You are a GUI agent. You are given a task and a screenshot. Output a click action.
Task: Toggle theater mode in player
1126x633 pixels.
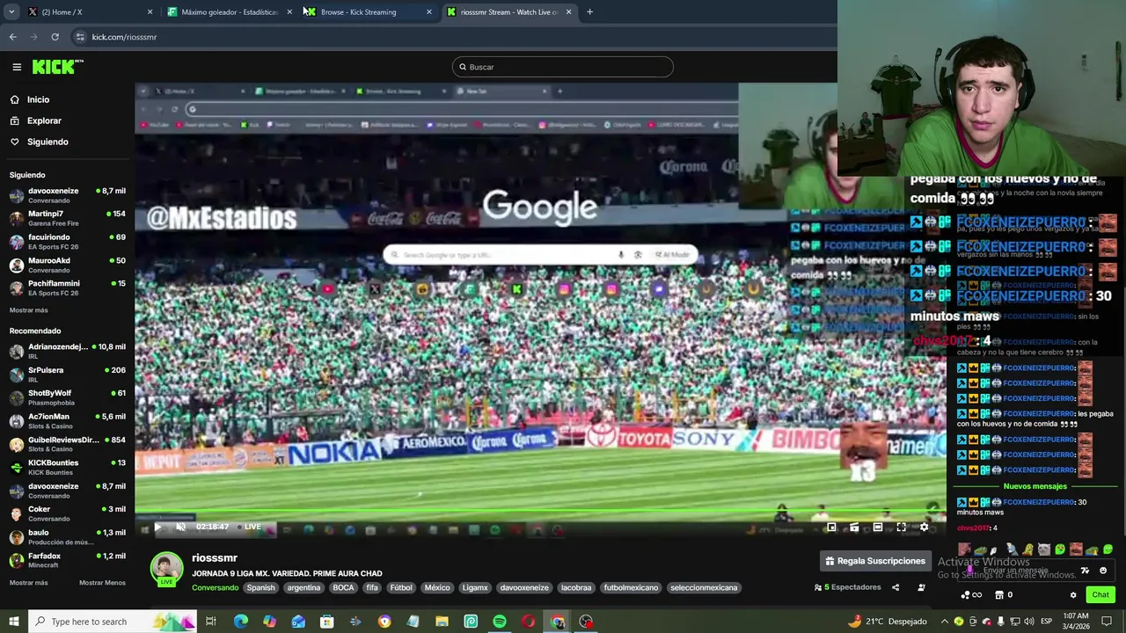[877, 527]
